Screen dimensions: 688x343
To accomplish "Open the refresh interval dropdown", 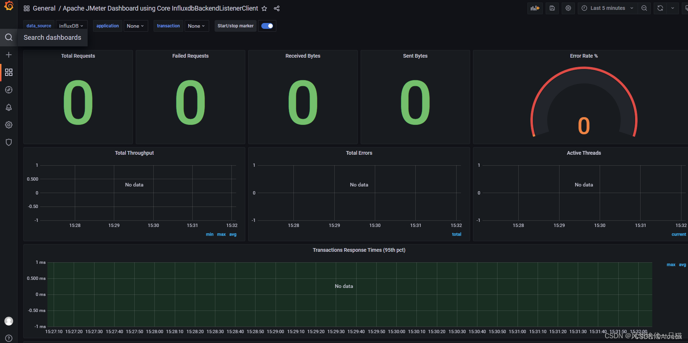I will [673, 8].
